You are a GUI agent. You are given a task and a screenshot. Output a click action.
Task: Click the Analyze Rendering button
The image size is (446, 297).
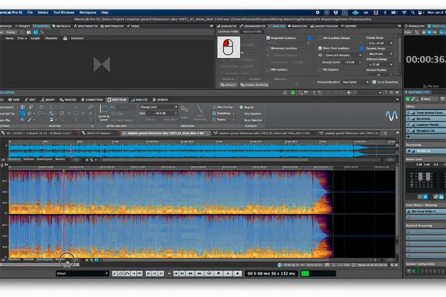pyautogui.click(x=255, y=85)
